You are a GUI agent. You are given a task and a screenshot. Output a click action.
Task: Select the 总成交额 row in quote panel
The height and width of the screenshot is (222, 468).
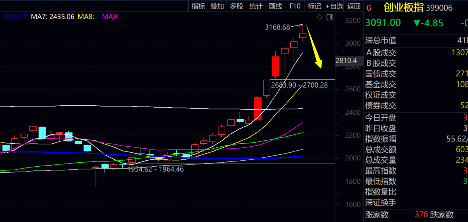(380, 150)
